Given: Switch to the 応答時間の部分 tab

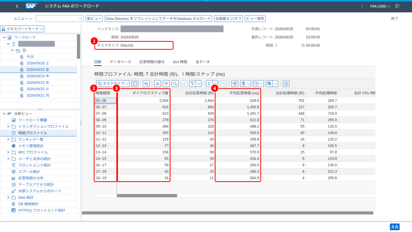Looking at the screenshot, I should [x=152, y=62].
